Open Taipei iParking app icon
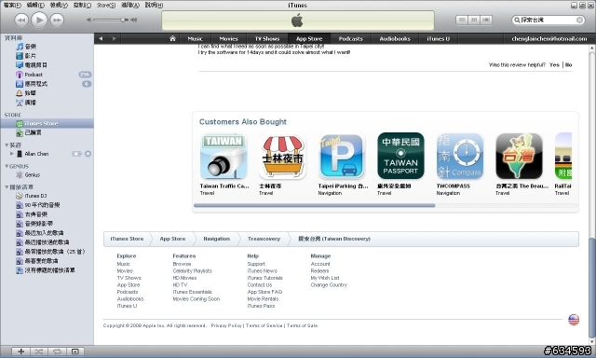 (x=342, y=156)
